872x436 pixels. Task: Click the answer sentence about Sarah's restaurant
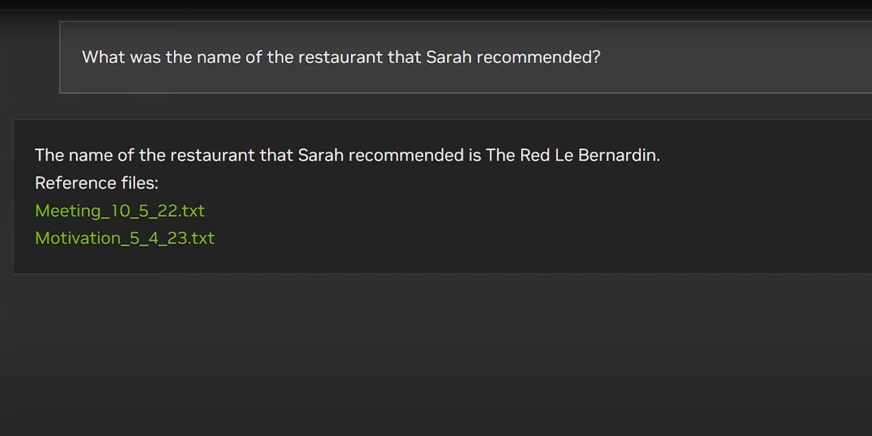(x=347, y=155)
